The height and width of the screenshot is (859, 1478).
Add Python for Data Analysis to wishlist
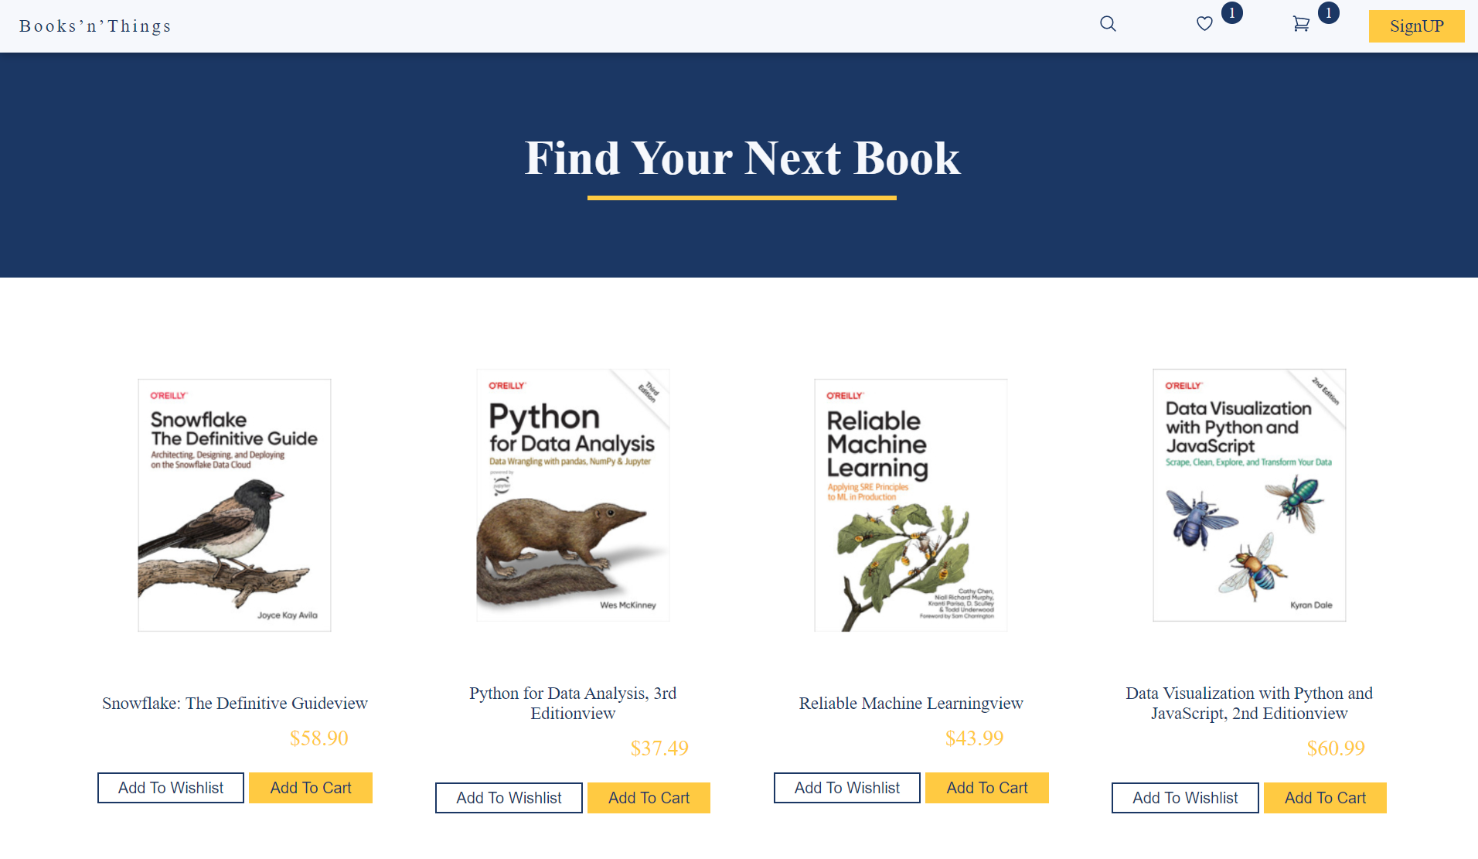click(x=509, y=798)
